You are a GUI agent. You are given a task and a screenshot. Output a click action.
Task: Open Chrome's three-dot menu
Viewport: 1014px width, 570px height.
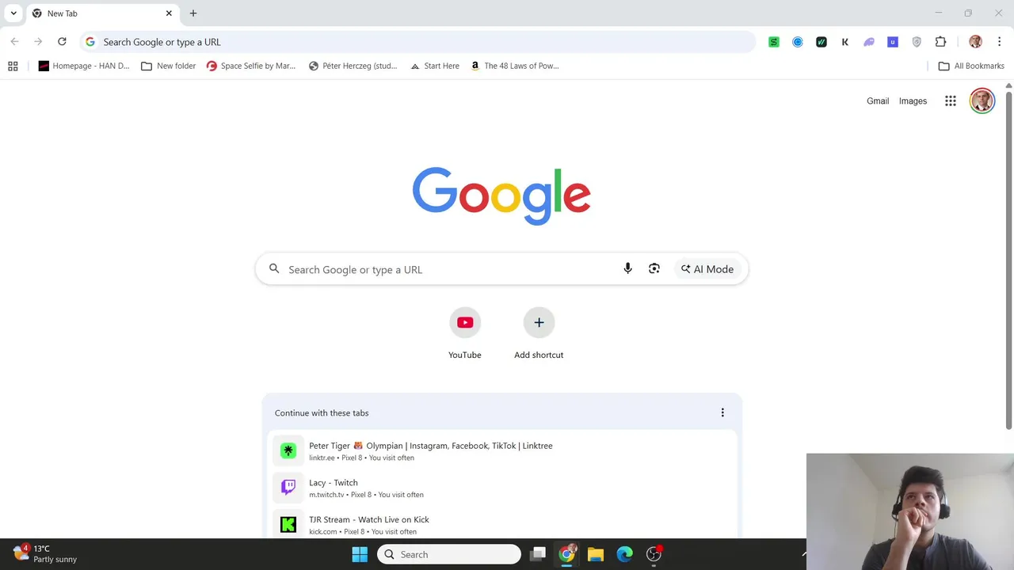1000,42
